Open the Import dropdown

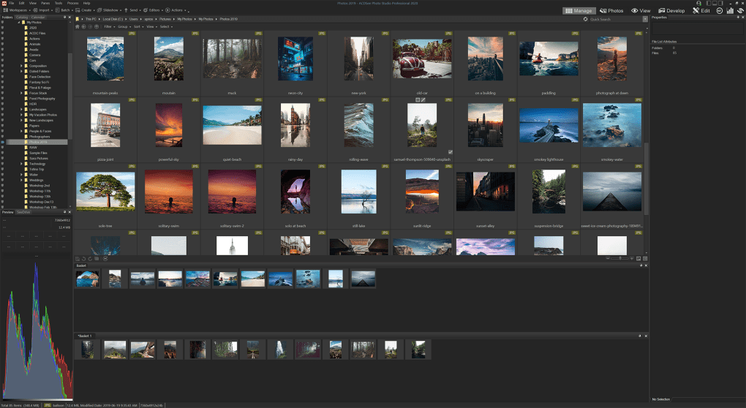coord(43,10)
